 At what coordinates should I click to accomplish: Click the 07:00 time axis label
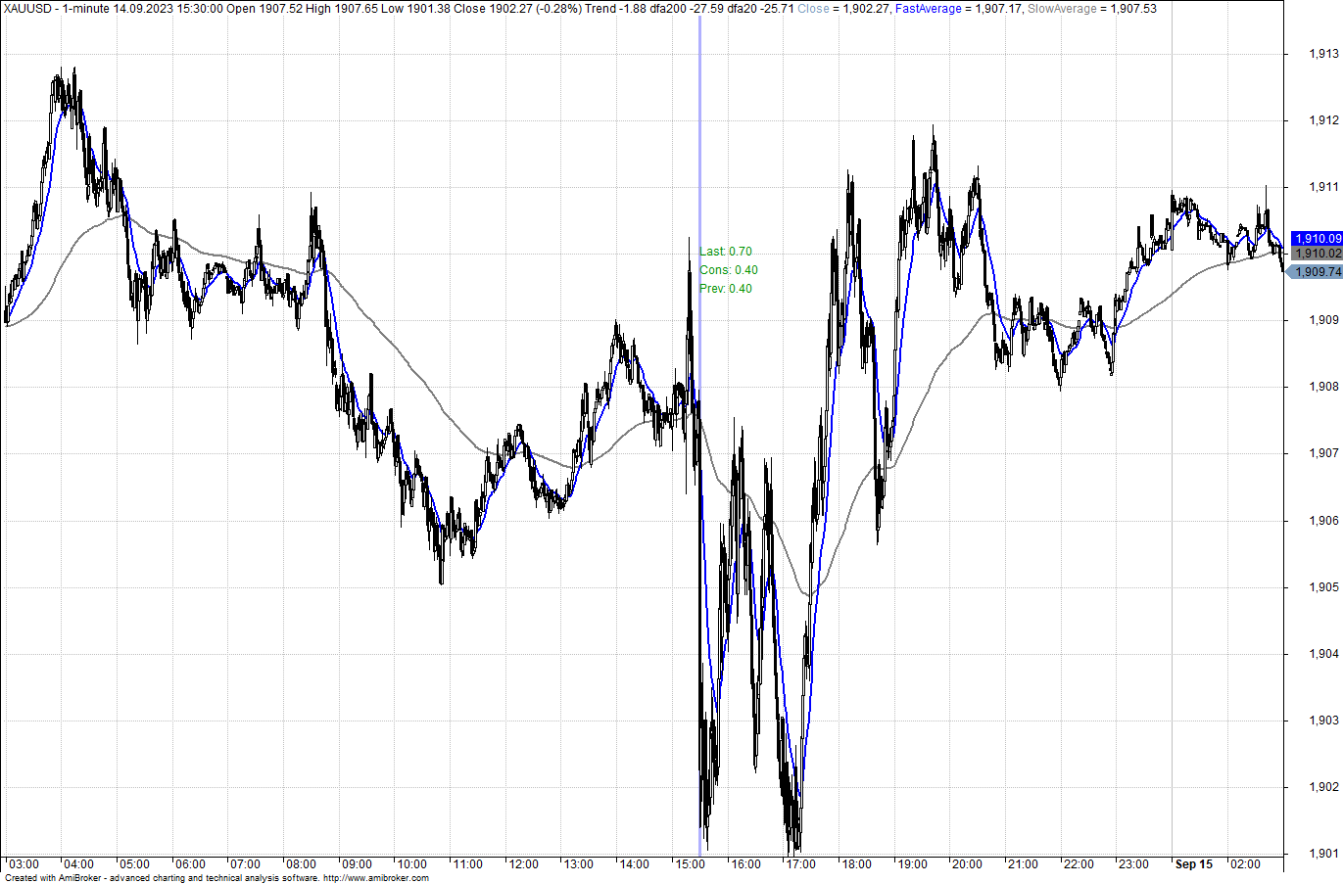tap(245, 864)
